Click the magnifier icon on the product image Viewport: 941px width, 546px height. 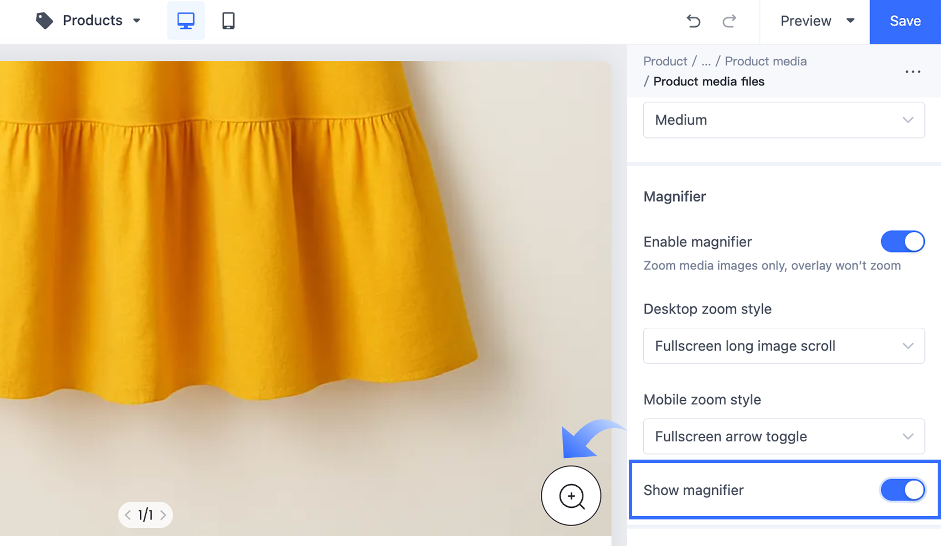571,496
